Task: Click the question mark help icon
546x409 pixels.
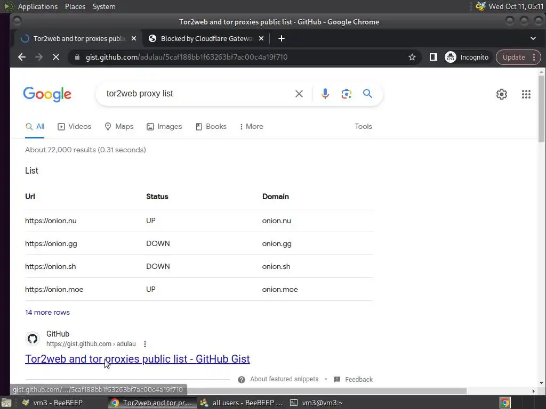Action: tap(242, 380)
